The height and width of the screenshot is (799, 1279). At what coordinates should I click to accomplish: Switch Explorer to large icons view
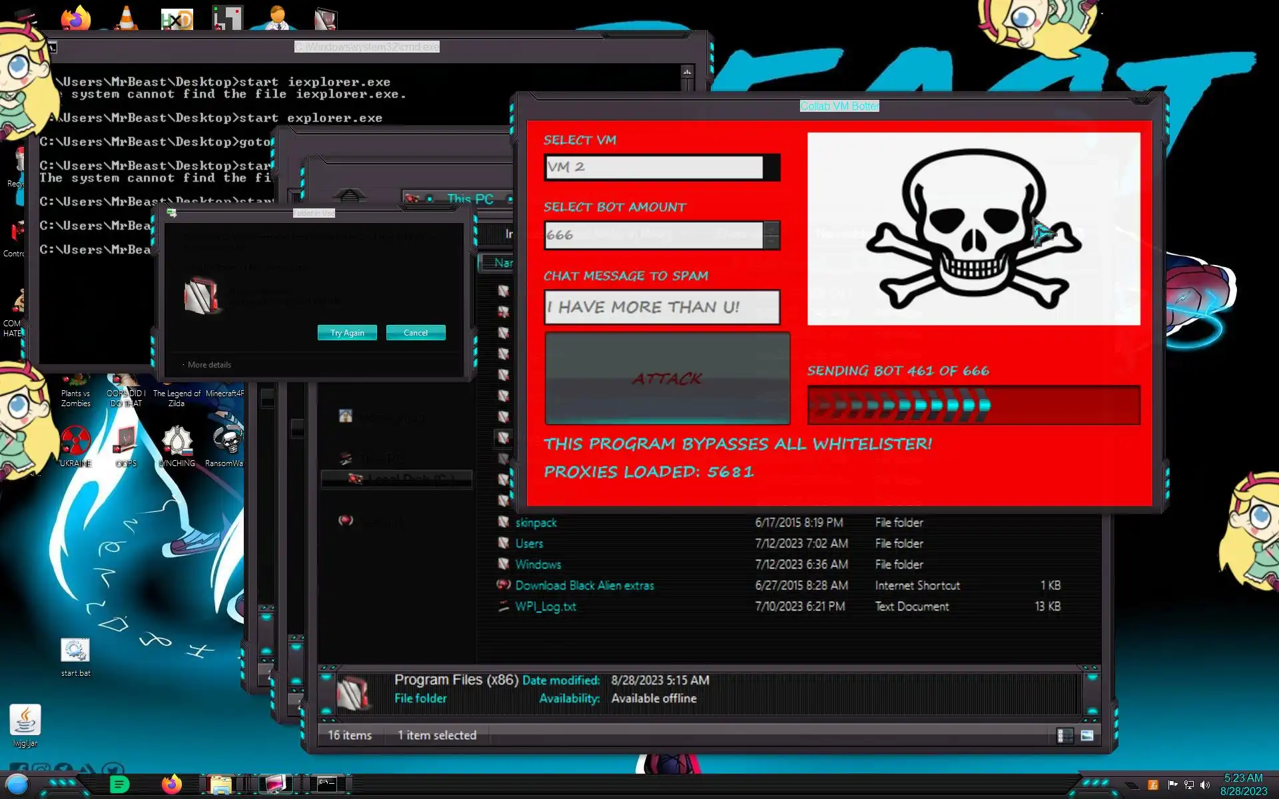[1087, 736]
